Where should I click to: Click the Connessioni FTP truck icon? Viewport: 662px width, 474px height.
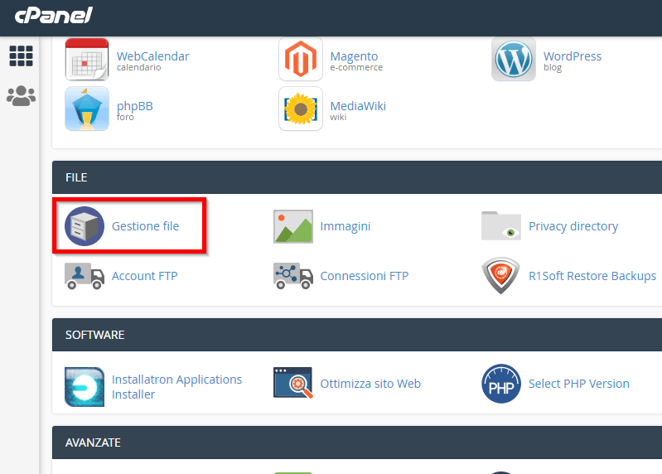[x=293, y=276]
